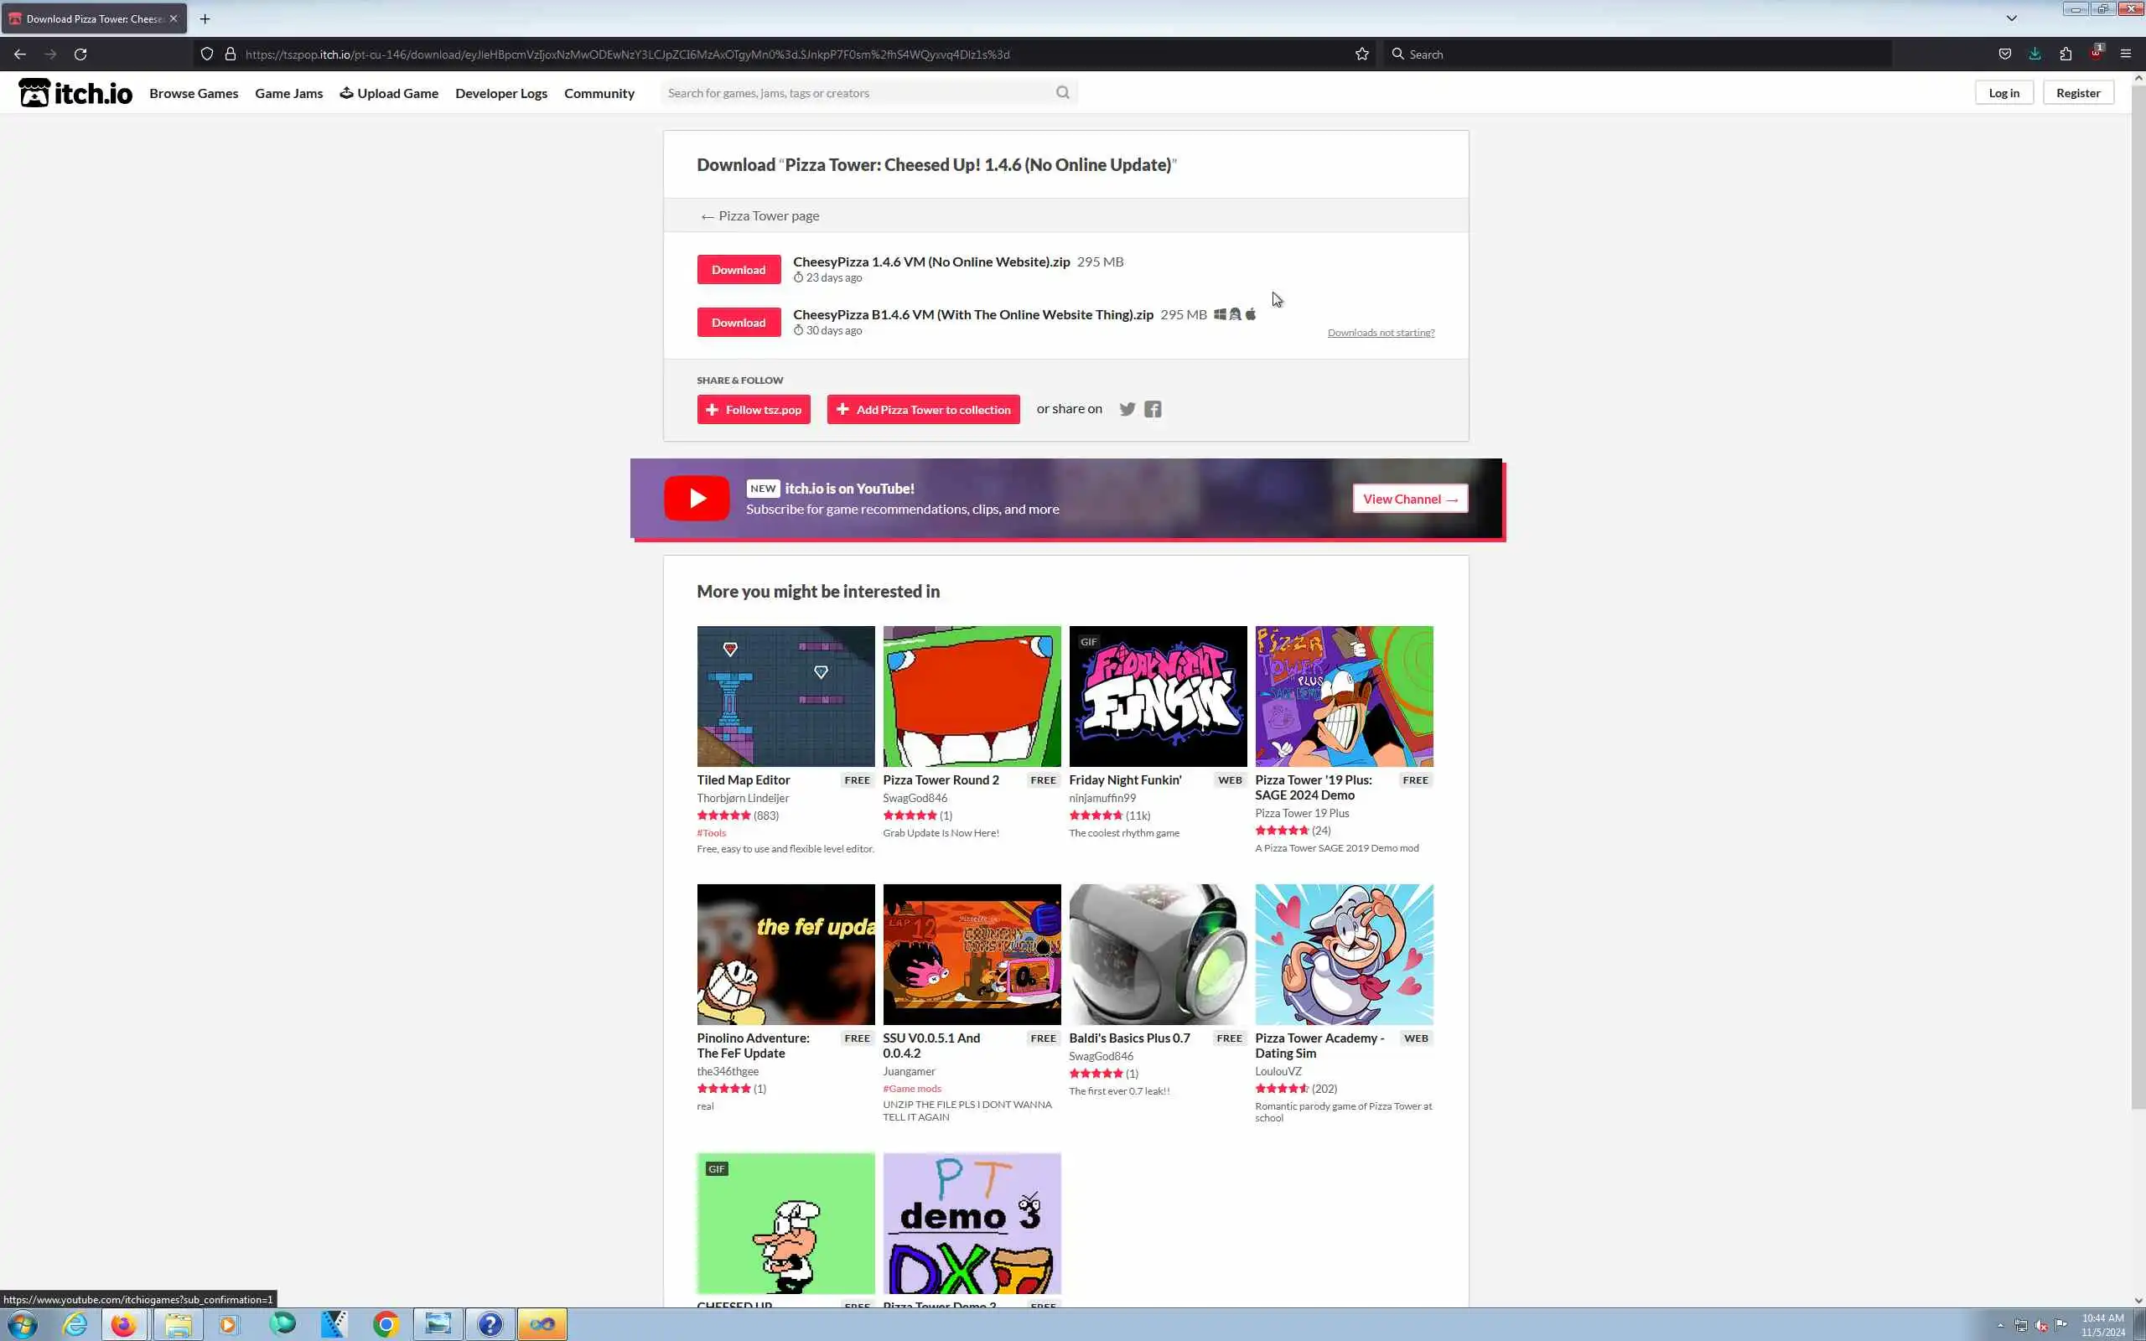The height and width of the screenshot is (1341, 2146).
Task: Open Google Chrome from the taskbar
Action: click(x=386, y=1324)
